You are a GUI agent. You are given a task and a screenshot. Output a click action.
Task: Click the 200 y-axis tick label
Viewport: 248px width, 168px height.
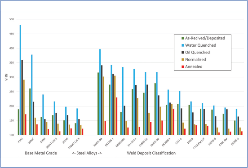[x=12, y=106]
